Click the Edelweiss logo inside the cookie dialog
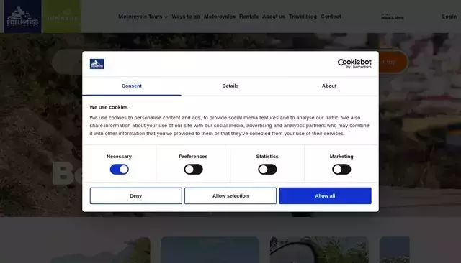The image size is (461, 263). 97,64
